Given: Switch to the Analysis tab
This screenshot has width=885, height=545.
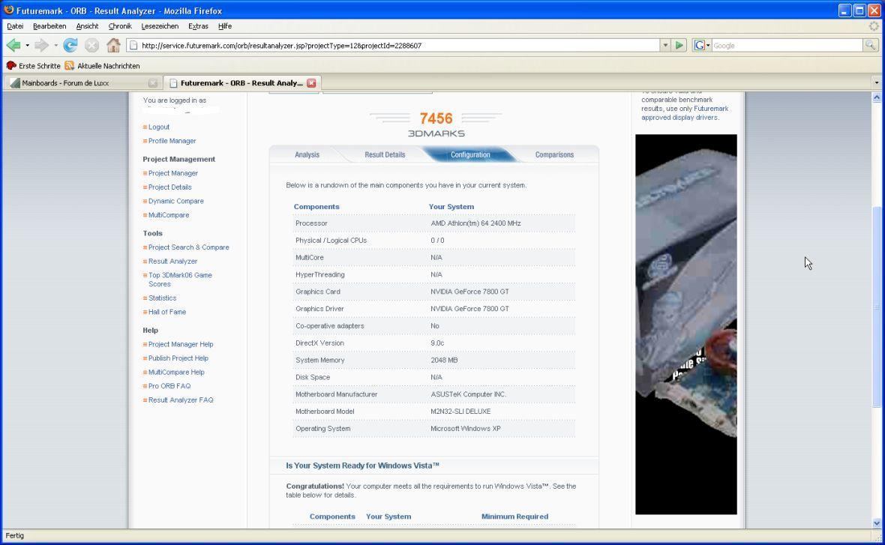Looking at the screenshot, I should 307,154.
